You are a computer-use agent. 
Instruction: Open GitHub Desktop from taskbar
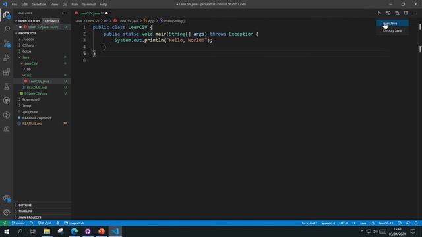(x=88, y=231)
